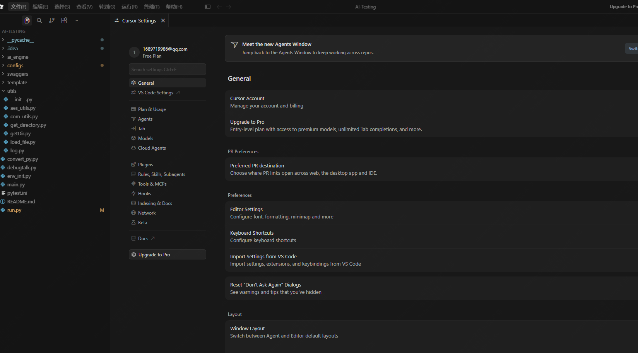Open the 编辑(E) menu
638x353 pixels.
coord(40,7)
